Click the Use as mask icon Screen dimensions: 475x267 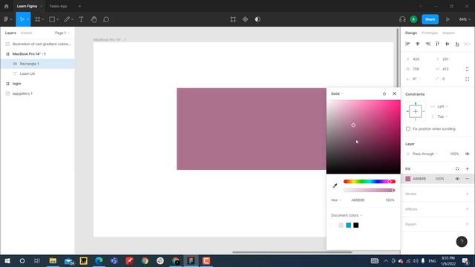(258, 19)
